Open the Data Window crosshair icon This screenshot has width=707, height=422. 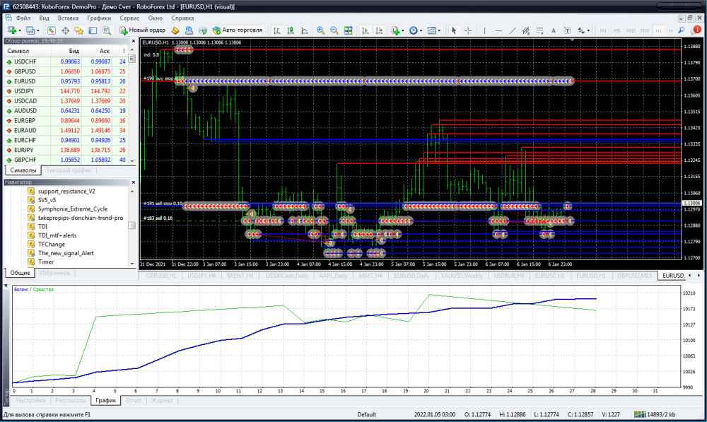pos(65,30)
